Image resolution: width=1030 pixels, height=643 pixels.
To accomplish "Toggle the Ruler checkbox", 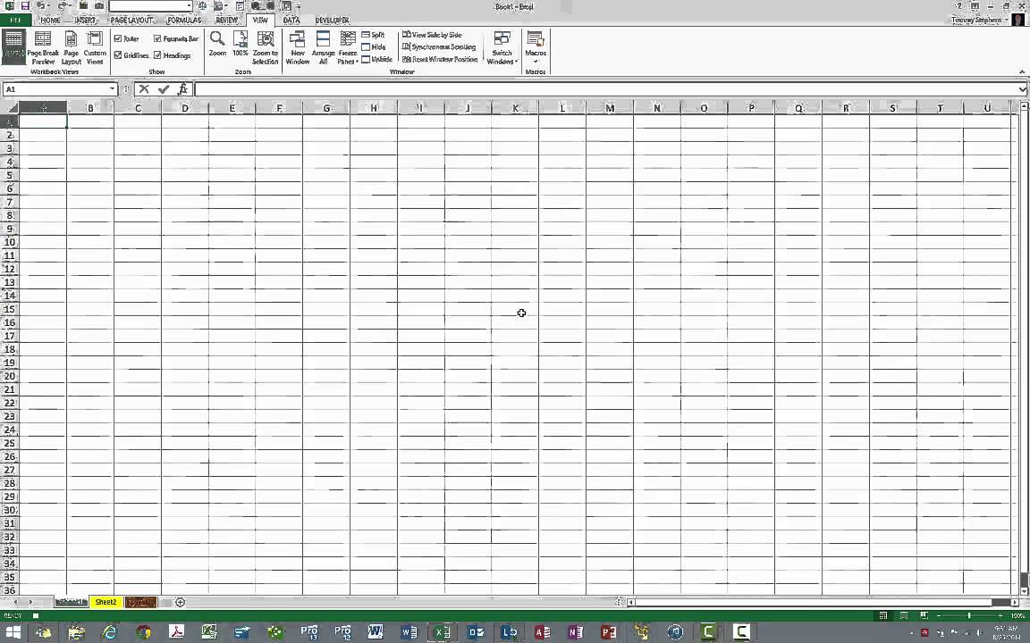I will coord(118,38).
